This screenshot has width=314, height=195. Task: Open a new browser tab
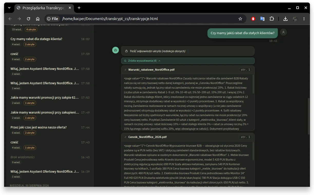(79, 8)
